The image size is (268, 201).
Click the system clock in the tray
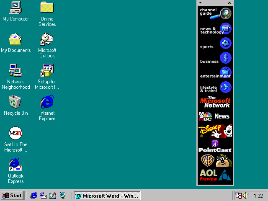(x=258, y=196)
